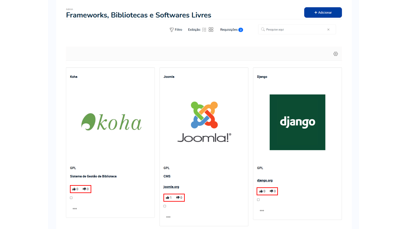407x229 pixels.
Task: Clear search with the X icon
Action: [x=328, y=30]
